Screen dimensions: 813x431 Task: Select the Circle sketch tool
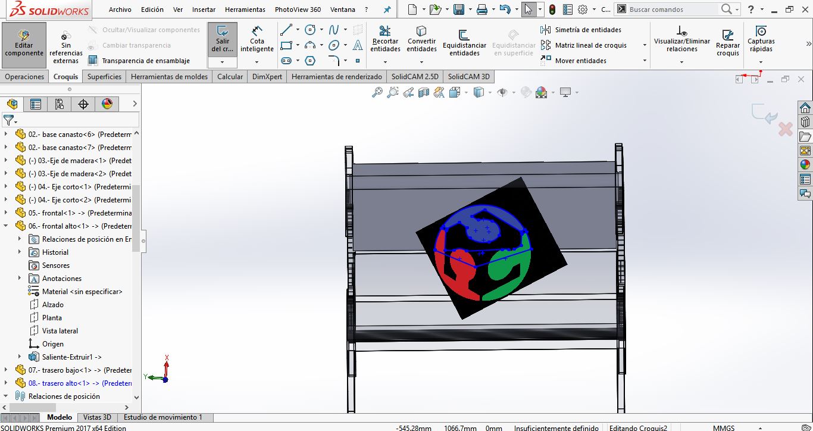pyautogui.click(x=310, y=30)
